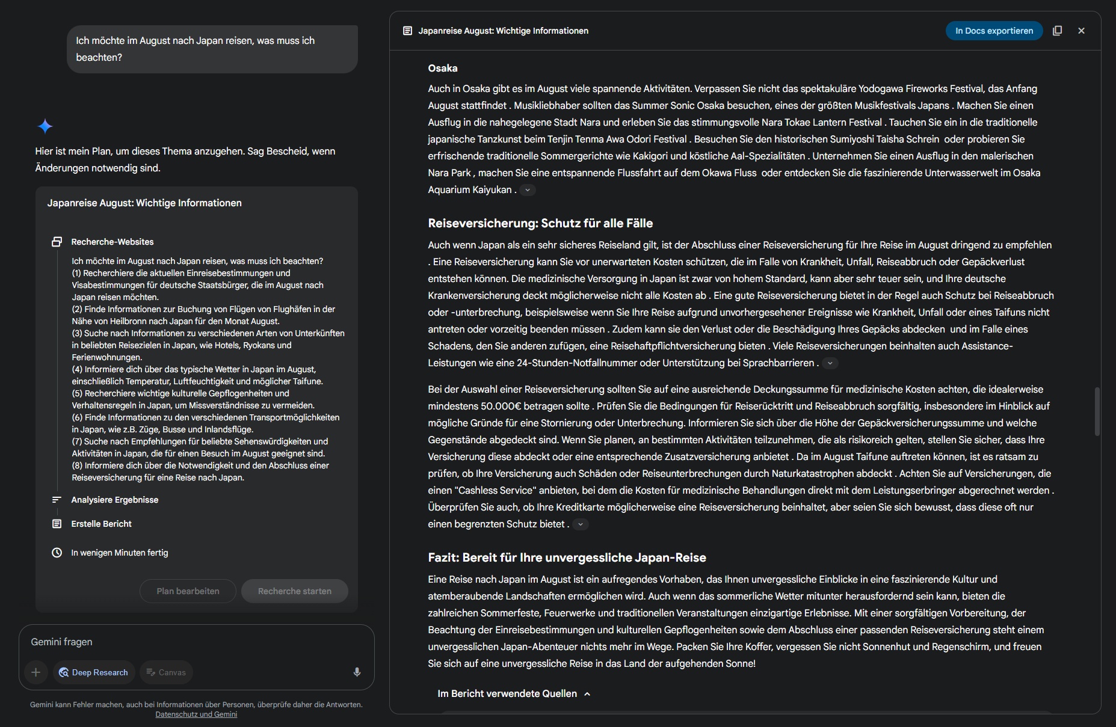This screenshot has width=1116, height=727.
Task: Close the research report panel
Action: click(x=1081, y=31)
